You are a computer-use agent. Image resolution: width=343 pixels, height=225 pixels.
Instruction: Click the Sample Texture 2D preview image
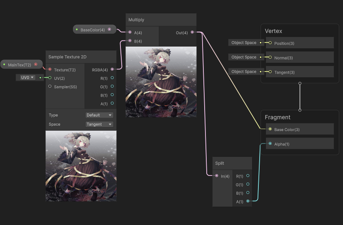tap(81, 166)
